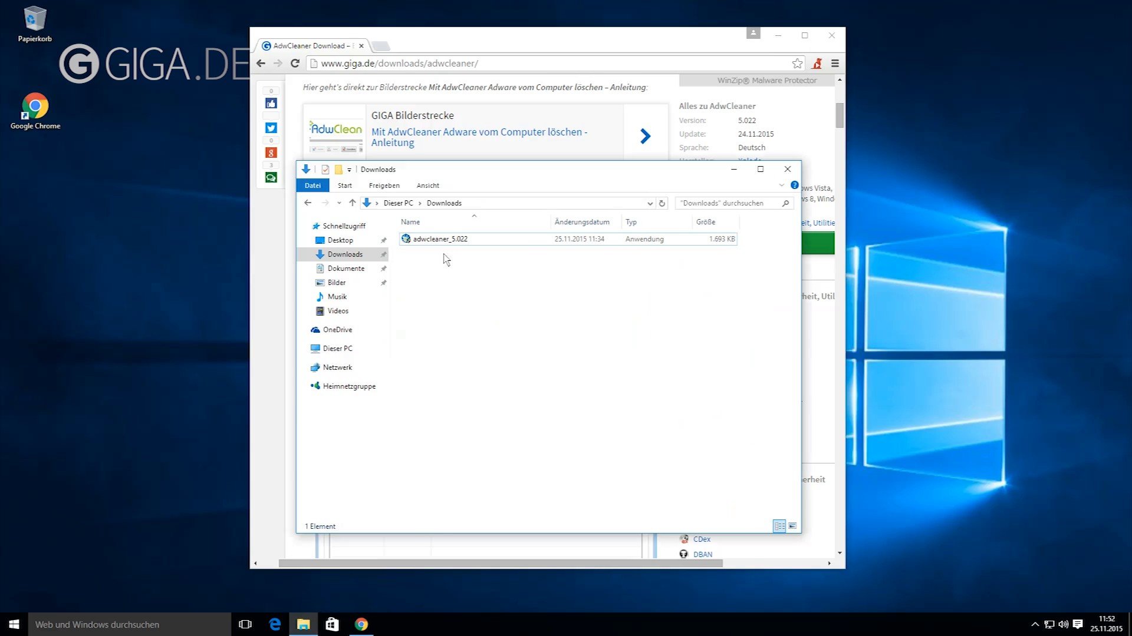Viewport: 1132px width, 636px height.
Task: Click the Downloads durchsuchen search field
Action: click(734, 203)
